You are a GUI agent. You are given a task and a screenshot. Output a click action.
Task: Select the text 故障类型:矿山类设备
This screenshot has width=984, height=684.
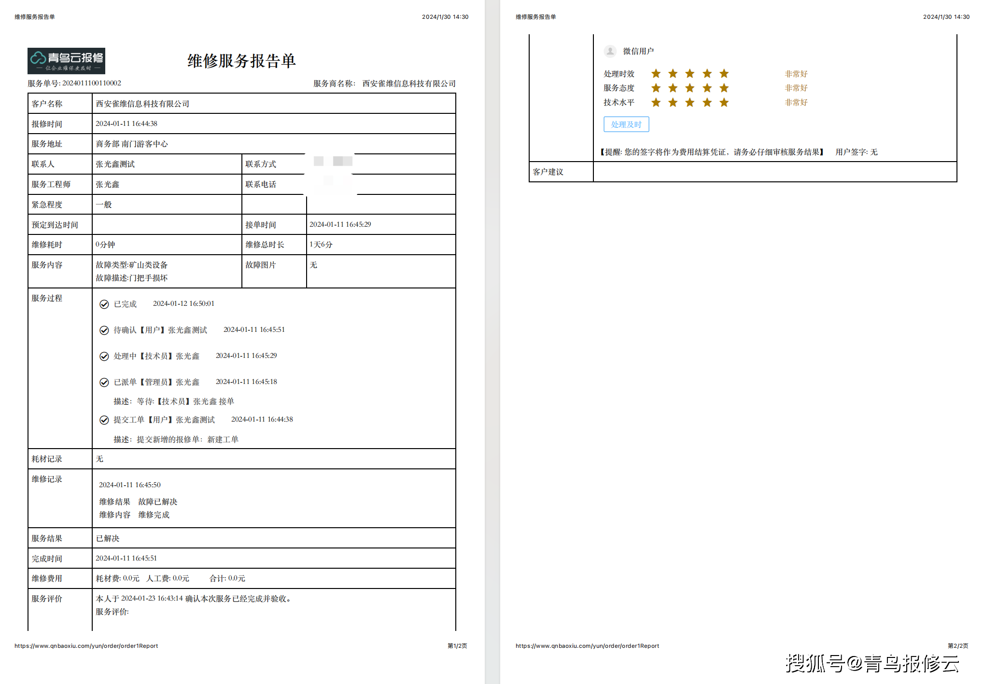132,265
